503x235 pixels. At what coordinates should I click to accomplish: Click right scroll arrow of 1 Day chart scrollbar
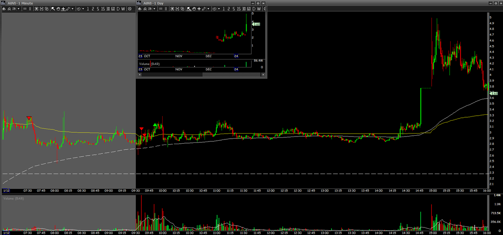pos(263,75)
